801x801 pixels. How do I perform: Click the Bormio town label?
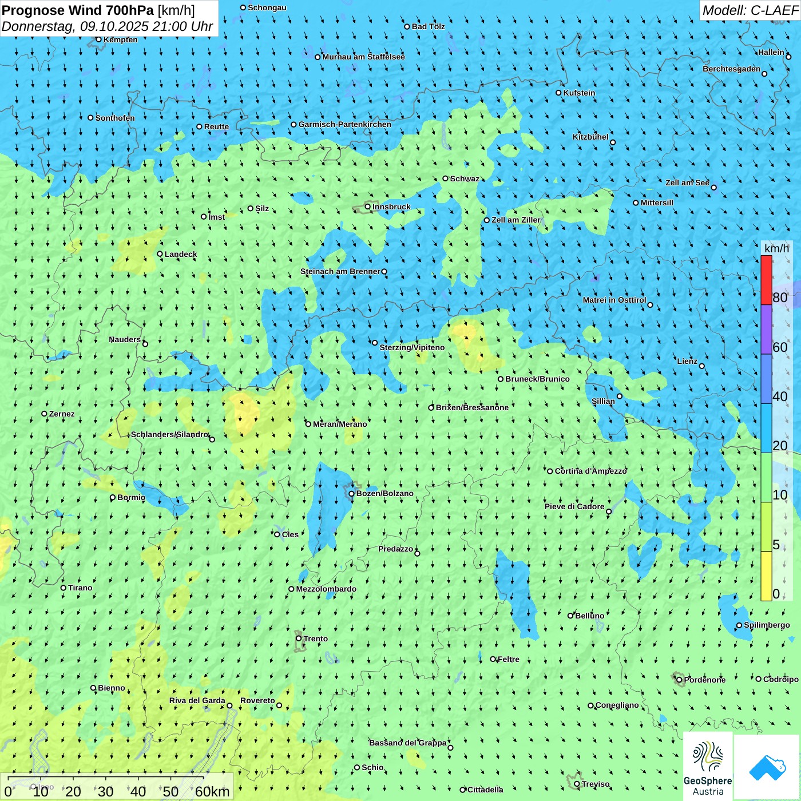[131, 497]
